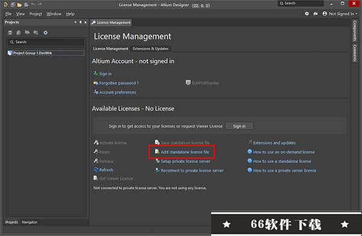The image size is (362, 236).
Task: Click the Not connected to private license server text
Action: (x=150, y=188)
